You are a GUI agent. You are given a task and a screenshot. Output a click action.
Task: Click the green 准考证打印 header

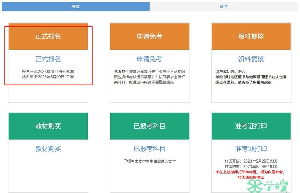click(251, 126)
